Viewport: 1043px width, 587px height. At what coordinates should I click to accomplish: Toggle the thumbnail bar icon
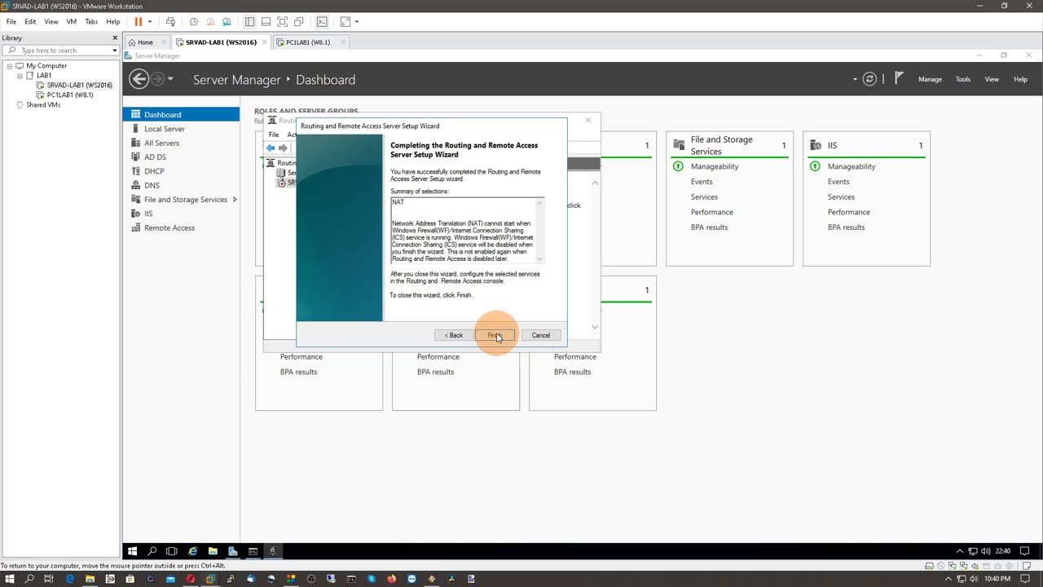(266, 22)
